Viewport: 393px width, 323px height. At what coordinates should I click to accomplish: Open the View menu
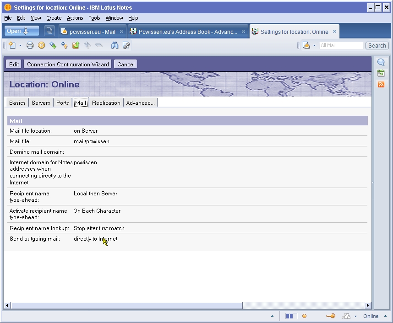[36, 18]
